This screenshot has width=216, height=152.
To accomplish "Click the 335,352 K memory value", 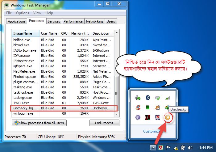I will point(81,77).
